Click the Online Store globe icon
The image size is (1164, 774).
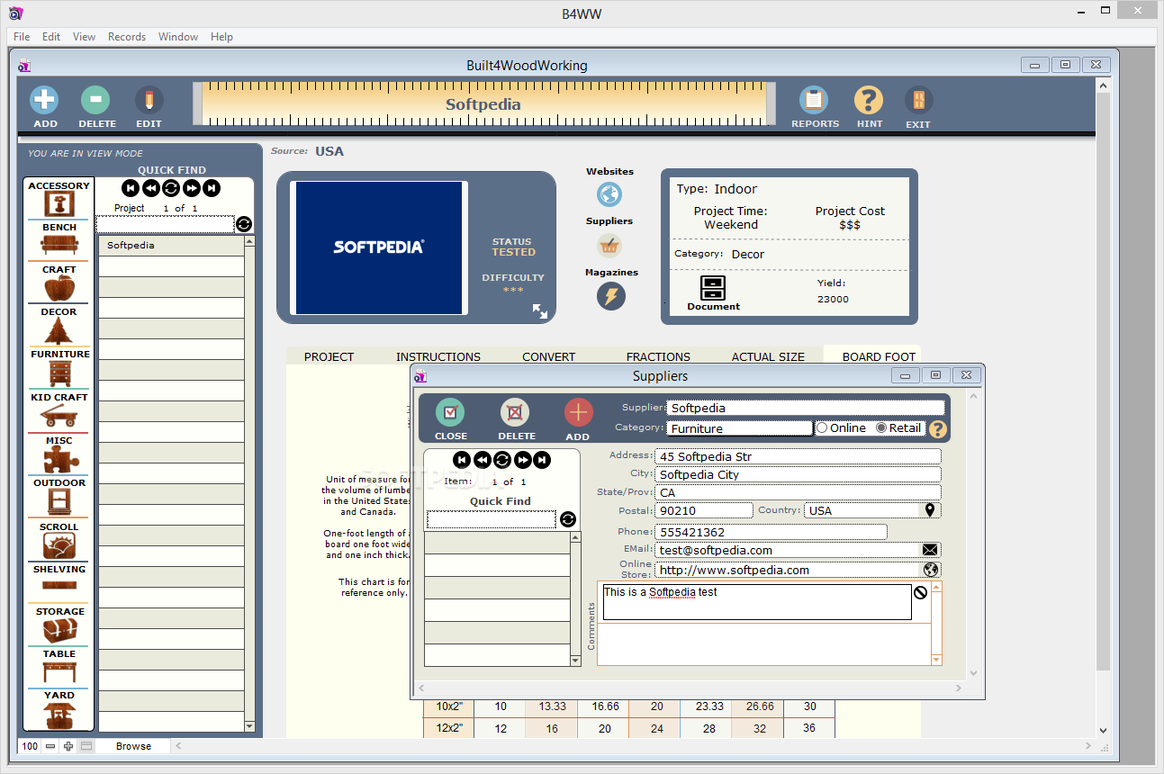(x=931, y=570)
